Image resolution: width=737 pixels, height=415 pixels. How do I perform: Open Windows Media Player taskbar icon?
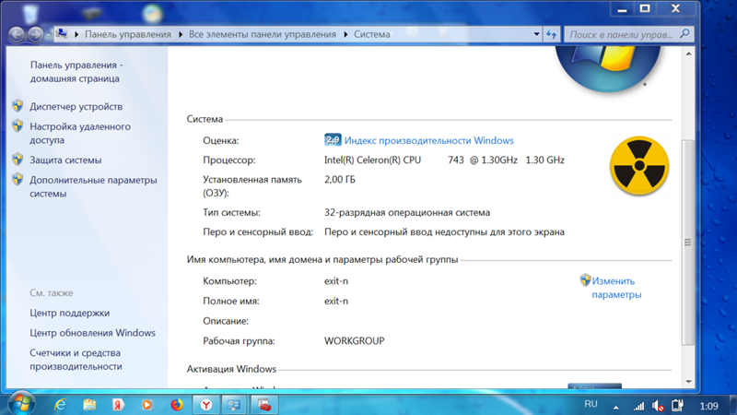point(147,405)
